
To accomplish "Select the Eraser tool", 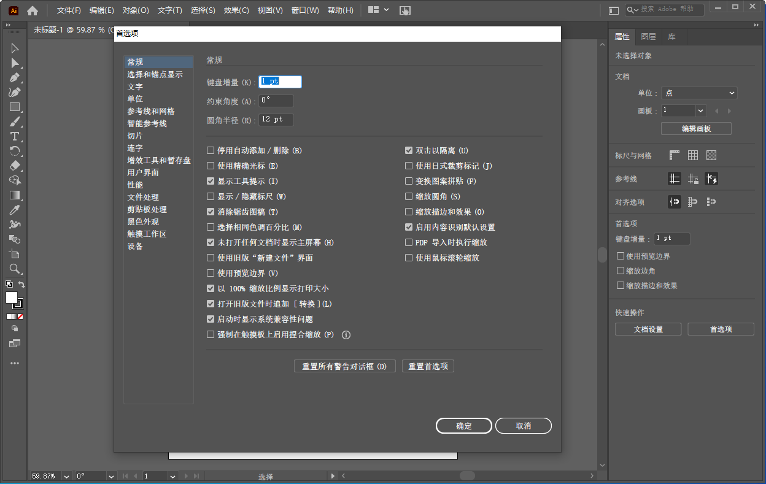I will point(14,166).
